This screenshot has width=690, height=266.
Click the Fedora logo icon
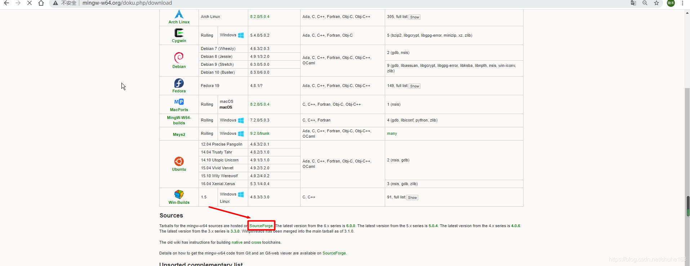point(179,83)
